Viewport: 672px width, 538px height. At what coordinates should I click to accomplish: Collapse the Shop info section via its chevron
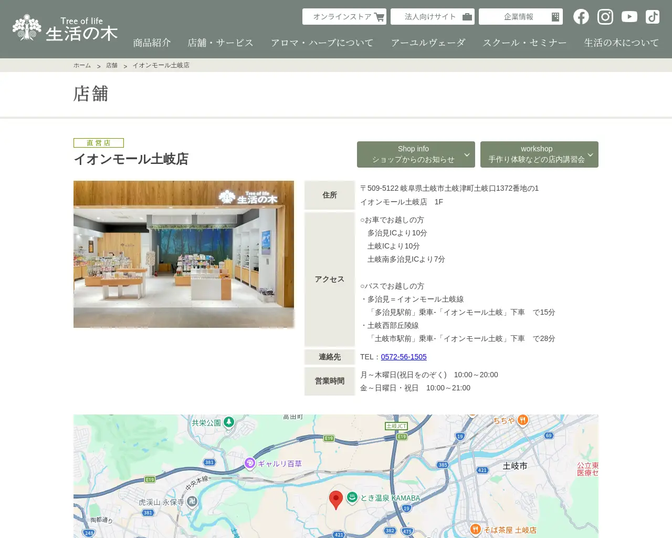pos(466,154)
